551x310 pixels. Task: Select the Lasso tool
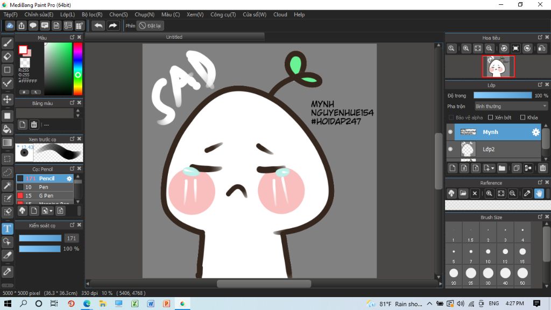coord(8,172)
